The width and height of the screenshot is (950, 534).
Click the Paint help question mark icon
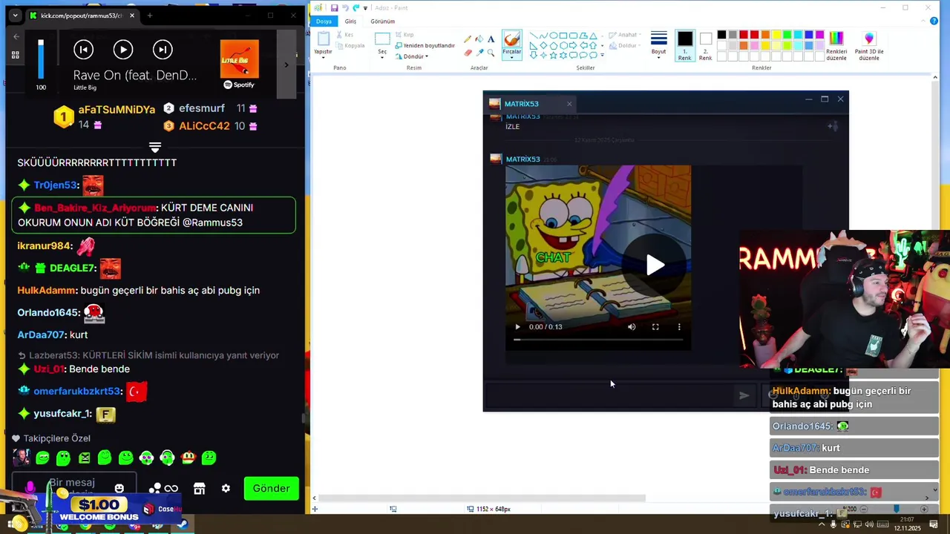(934, 21)
